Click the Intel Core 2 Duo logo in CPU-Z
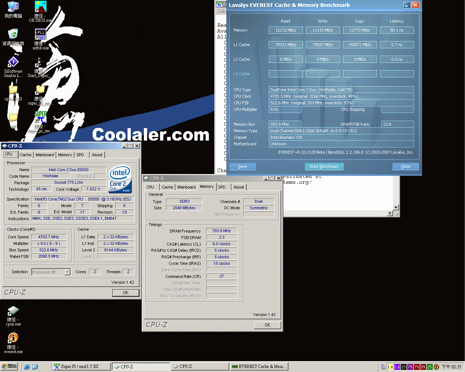 click(x=120, y=179)
